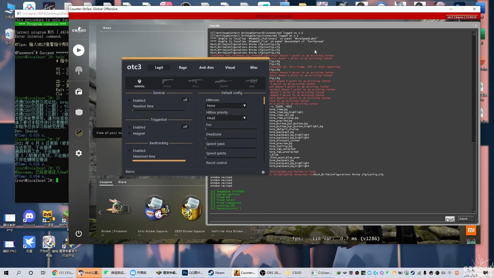Select the SMG weapon category icon

[x=252, y=83]
